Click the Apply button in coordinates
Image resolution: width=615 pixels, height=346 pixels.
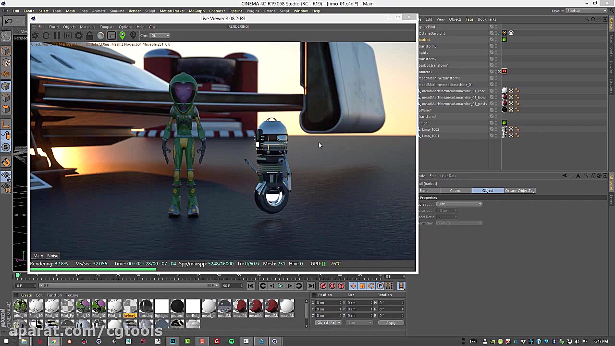coord(391,323)
